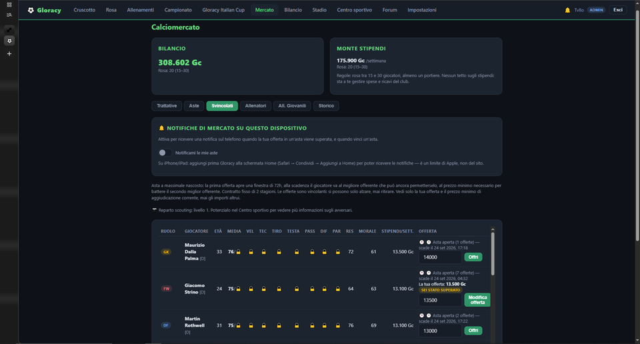Open the All. Giovanili tab

292,106
